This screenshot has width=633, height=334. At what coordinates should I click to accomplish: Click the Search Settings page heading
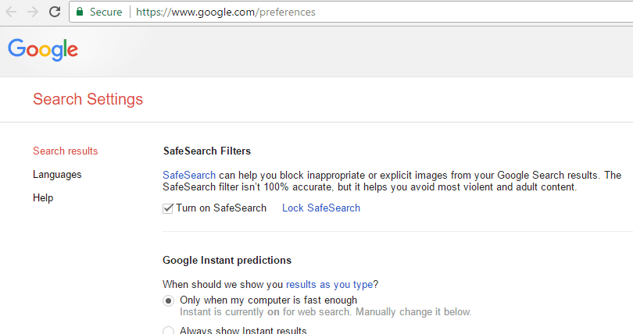(x=88, y=99)
